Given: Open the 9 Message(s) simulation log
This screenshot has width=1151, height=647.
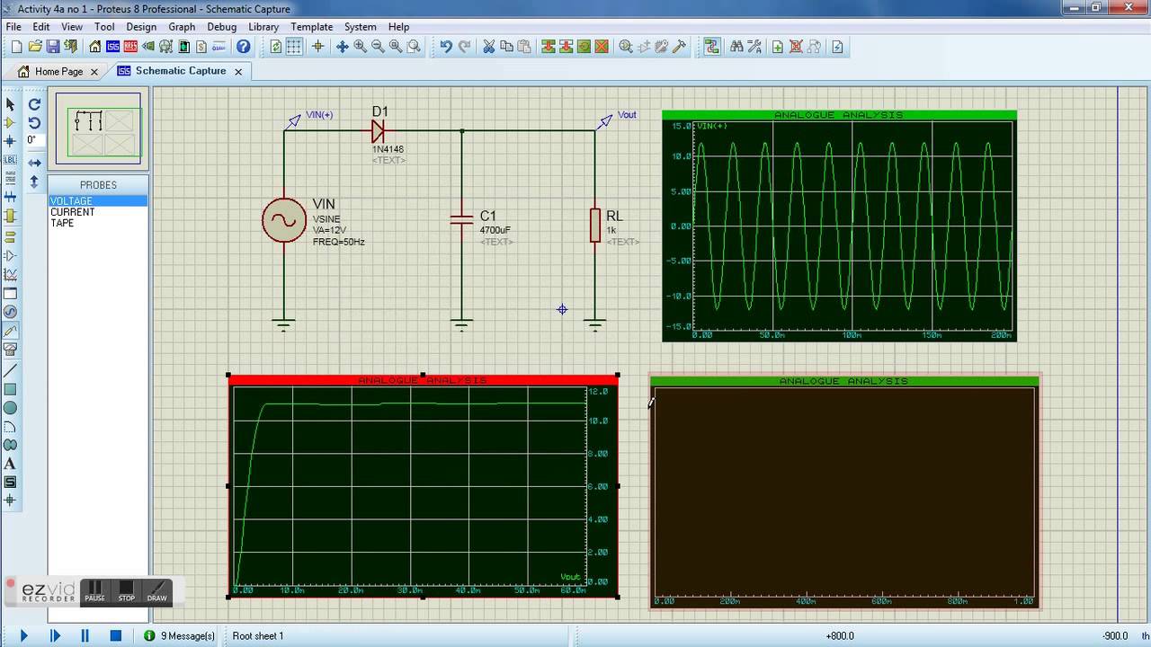Looking at the screenshot, I should [x=180, y=635].
